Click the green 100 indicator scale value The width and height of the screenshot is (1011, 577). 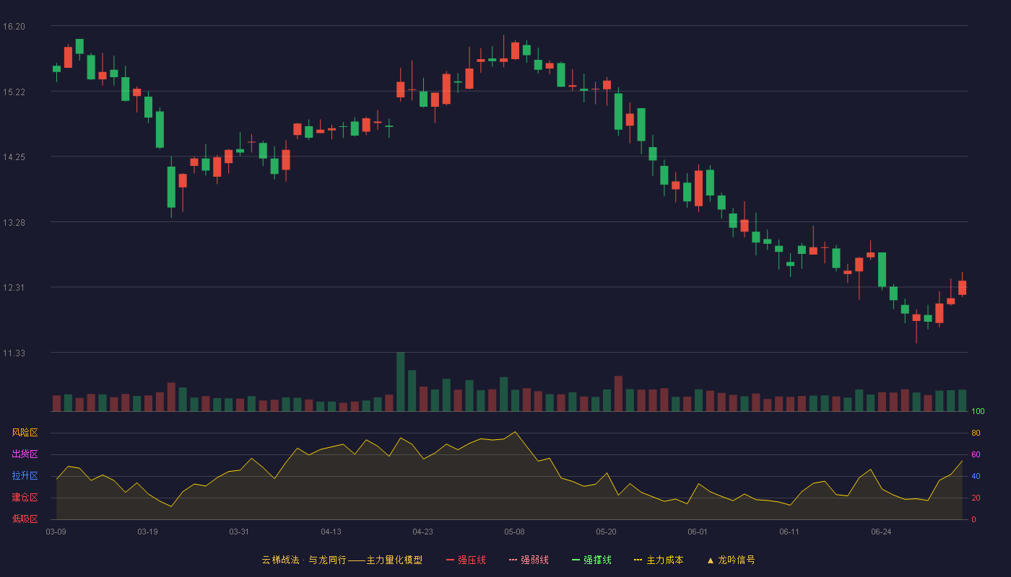click(x=978, y=412)
